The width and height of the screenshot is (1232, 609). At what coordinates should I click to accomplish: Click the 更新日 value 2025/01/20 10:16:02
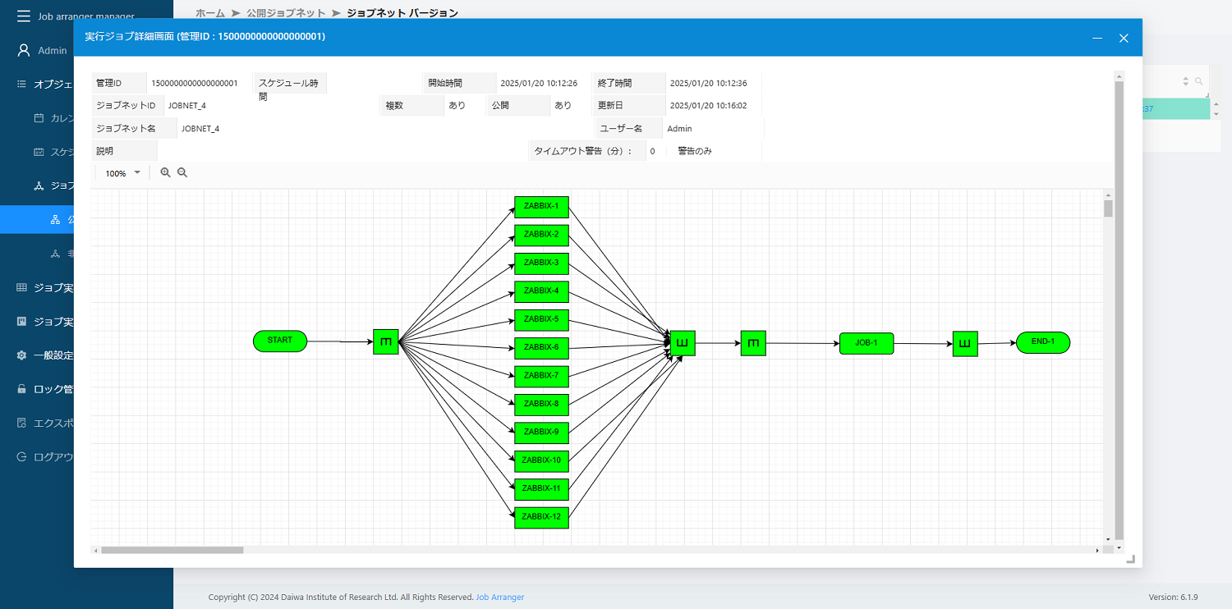708,105
